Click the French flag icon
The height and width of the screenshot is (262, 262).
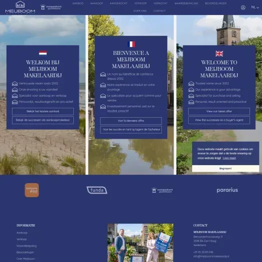coord(131,44)
